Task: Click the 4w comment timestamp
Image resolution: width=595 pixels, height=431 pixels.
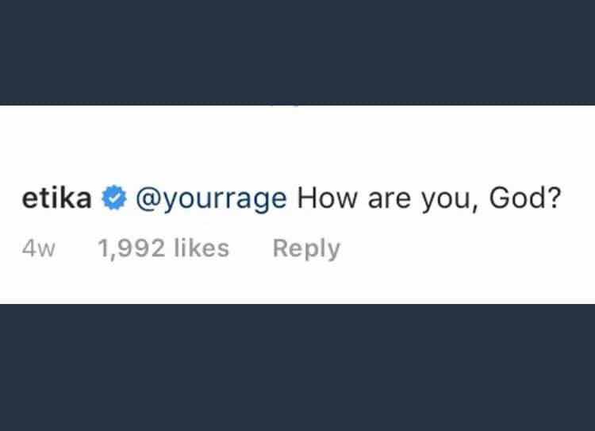Action: pyautogui.click(x=38, y=249)
